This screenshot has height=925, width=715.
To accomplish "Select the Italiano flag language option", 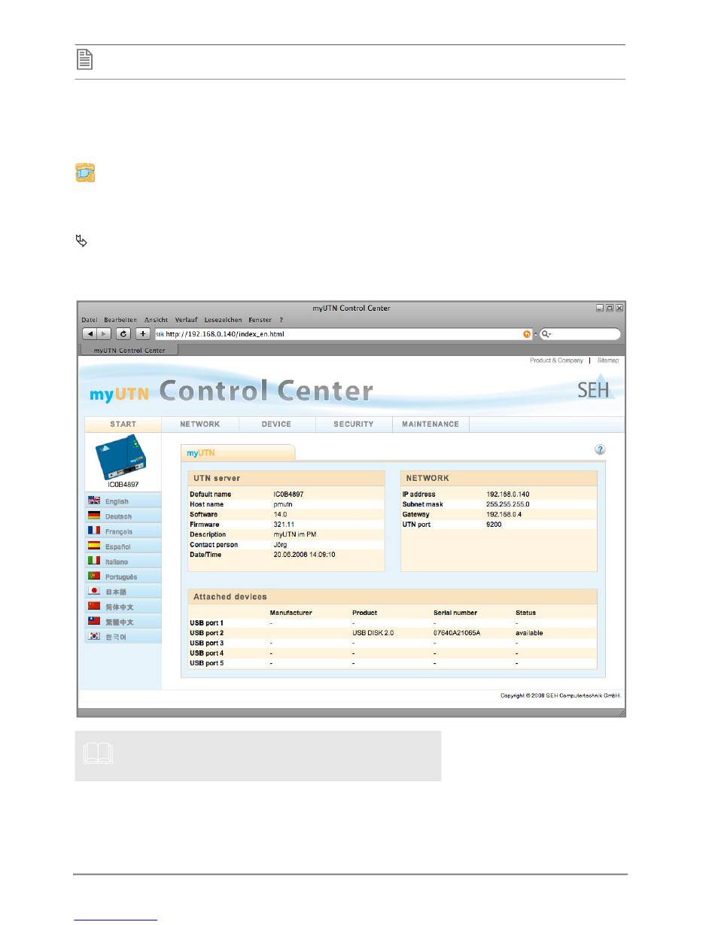I will tap(94, 561).
